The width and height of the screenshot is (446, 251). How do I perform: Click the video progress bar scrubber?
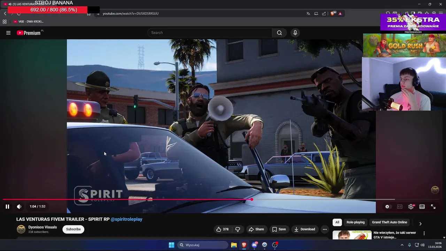[x=252, y=199]
